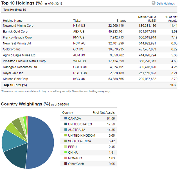Click the AUSTRALIA legend label
Screen dimensions: 180x172
click(76, 130)
